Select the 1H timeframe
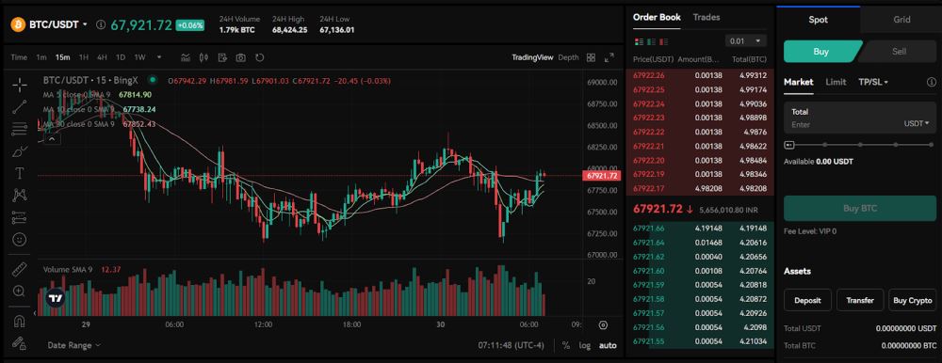This screenshot has width=942, height=363. coord(84,57)
